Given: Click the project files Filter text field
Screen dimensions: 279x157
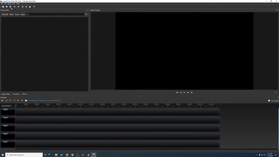Looking at the screenshot, I should click(55, 14).
